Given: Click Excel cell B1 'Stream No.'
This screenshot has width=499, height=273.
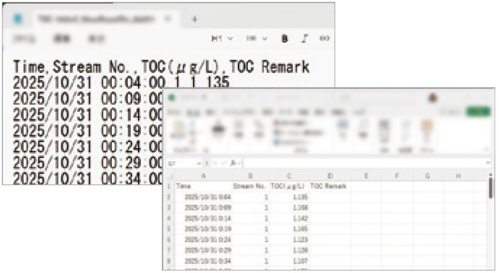Looking at the screenshot, I should click(250, 186).
